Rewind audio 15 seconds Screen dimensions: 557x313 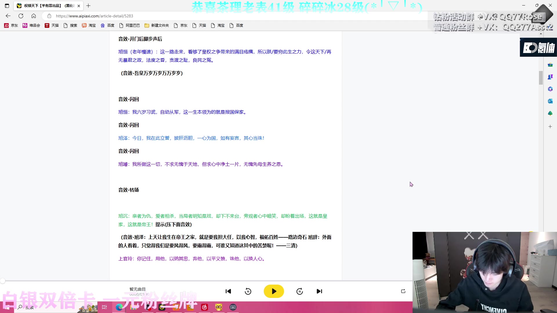248,291
